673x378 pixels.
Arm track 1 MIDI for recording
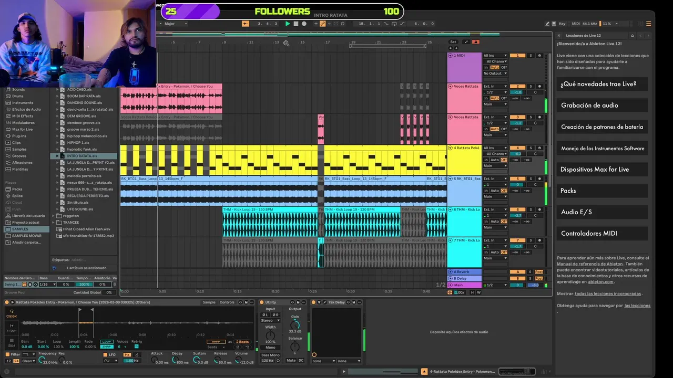[539, 56]
